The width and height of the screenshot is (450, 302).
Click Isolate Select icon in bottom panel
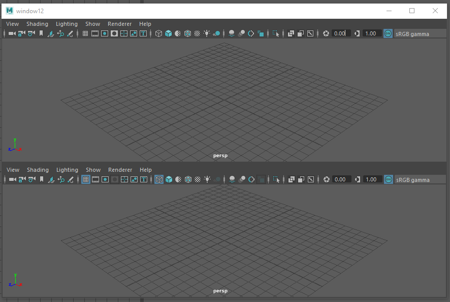click(x=276, y=179)
